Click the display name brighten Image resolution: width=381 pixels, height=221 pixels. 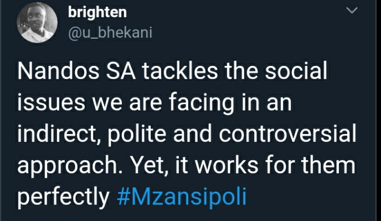[x=97, y=12]
